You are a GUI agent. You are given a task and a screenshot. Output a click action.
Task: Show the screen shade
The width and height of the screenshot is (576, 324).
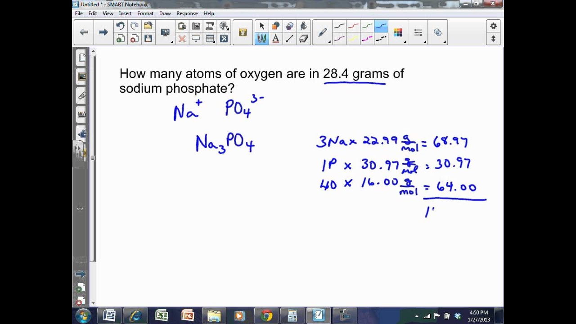[x=196, y=39]
